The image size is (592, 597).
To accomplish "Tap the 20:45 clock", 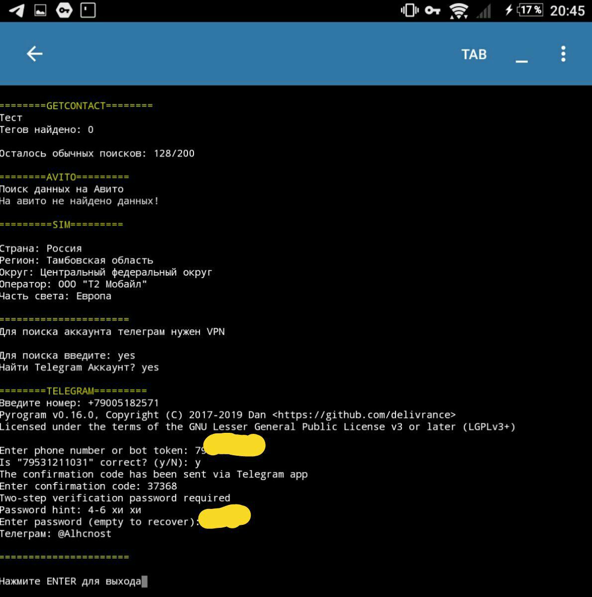I will pyautogui.click(x=567, y=10).
